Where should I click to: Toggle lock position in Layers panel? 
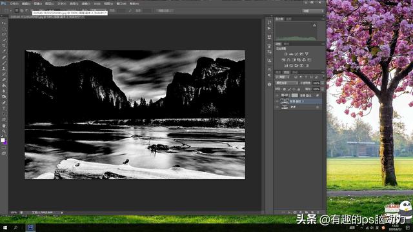click(x=294, y=89)
